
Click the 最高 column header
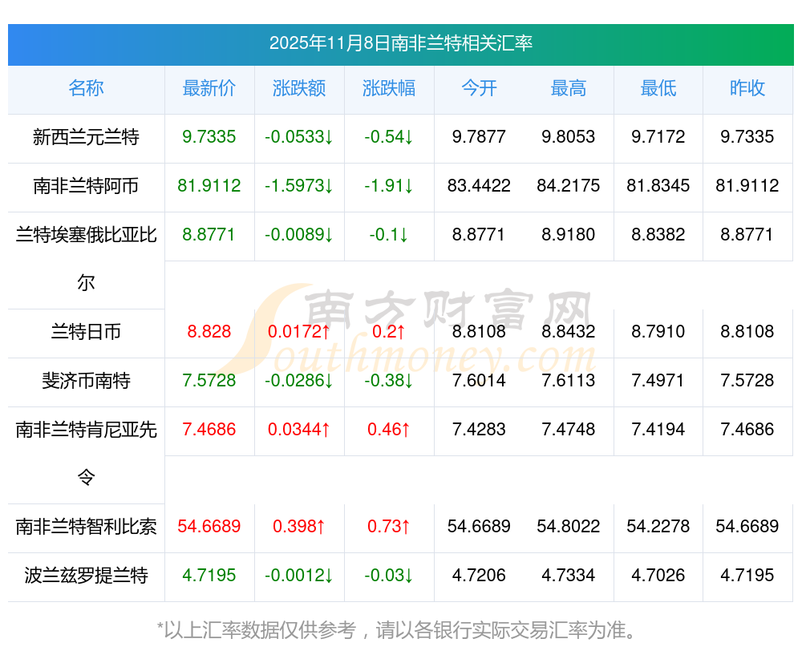point(569,89)
